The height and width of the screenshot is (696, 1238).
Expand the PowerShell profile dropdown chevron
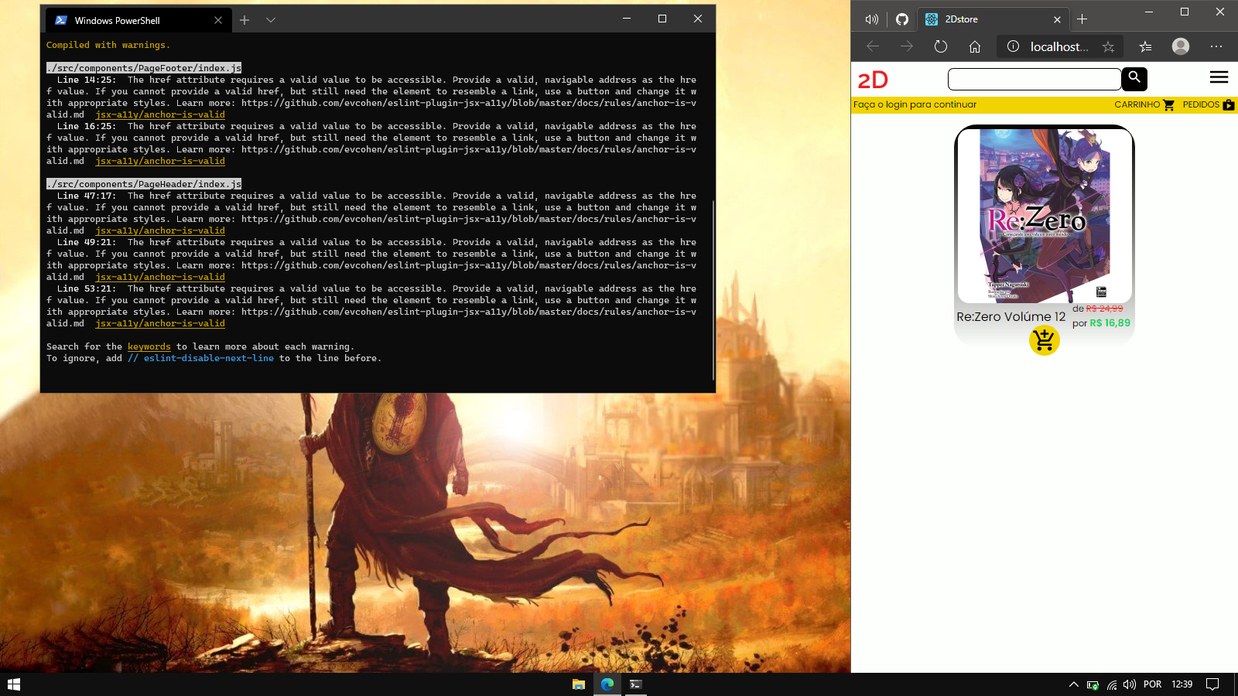coord(271,20)
